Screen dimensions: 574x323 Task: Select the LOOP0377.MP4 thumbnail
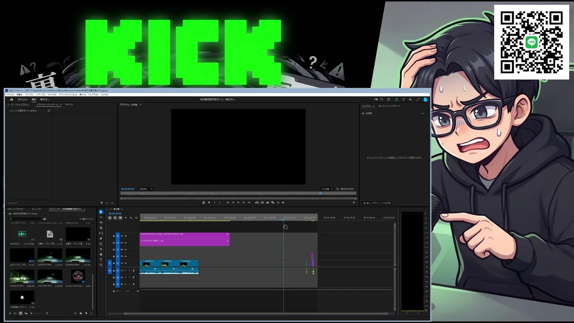tap(50, 255)
